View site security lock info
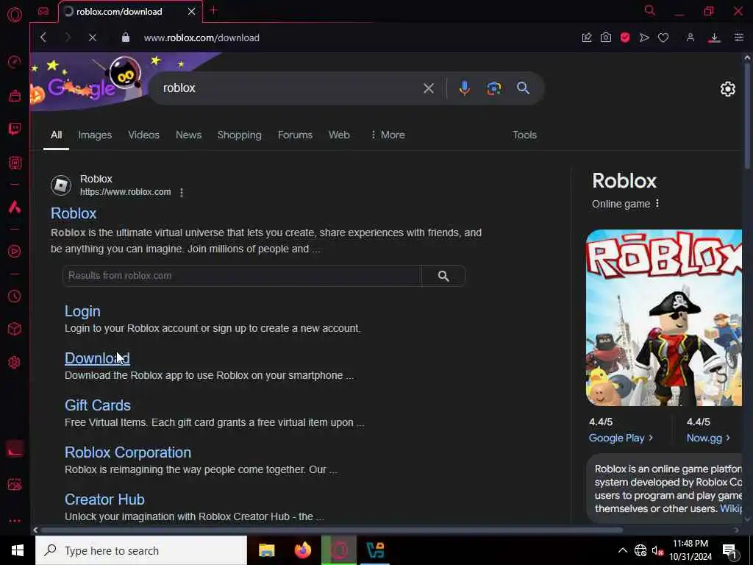 tap(125, 38)
